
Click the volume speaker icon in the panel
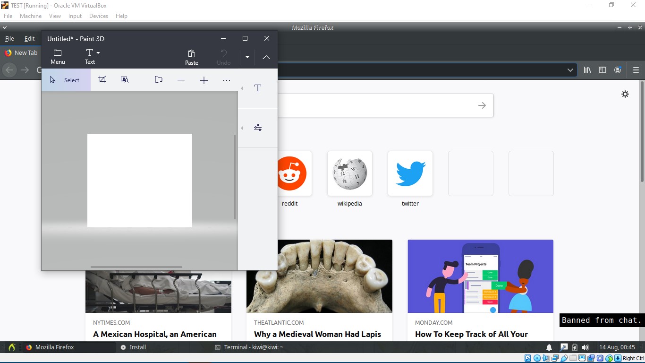click(x=586, y=347)
